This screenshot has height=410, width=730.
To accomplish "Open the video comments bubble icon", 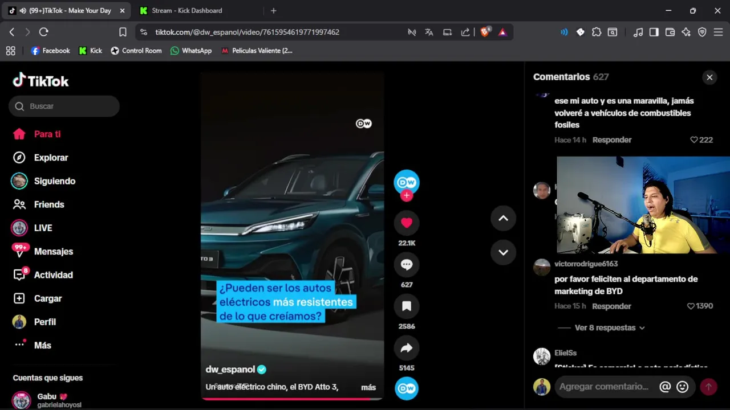I will [x=407, y=265].
